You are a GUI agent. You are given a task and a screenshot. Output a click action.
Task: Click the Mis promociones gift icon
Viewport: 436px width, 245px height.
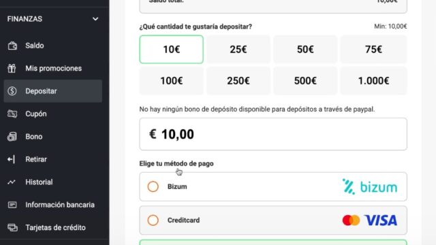(x=12, y=68)
